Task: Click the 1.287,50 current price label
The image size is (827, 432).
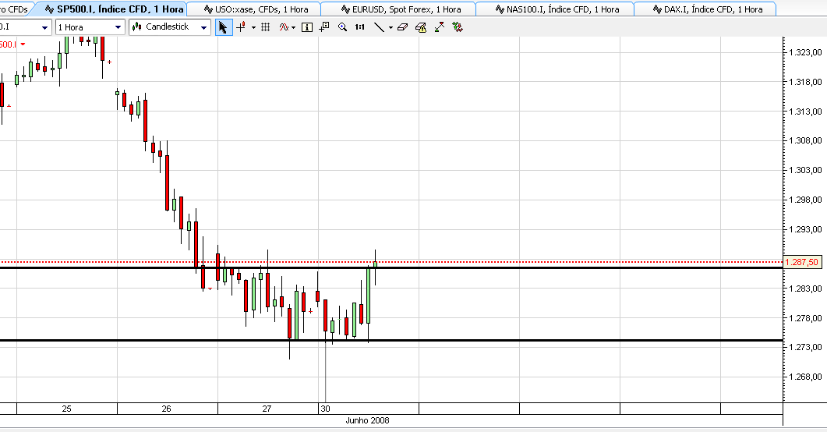Action: [x=802, y=262]
